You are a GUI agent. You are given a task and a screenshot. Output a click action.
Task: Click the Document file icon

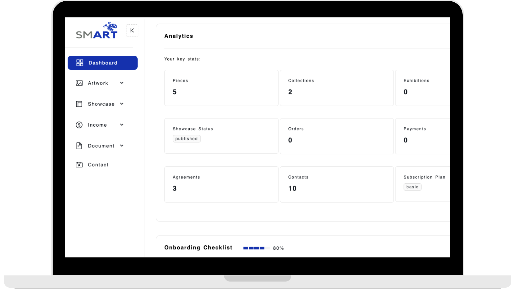point(79,146)
